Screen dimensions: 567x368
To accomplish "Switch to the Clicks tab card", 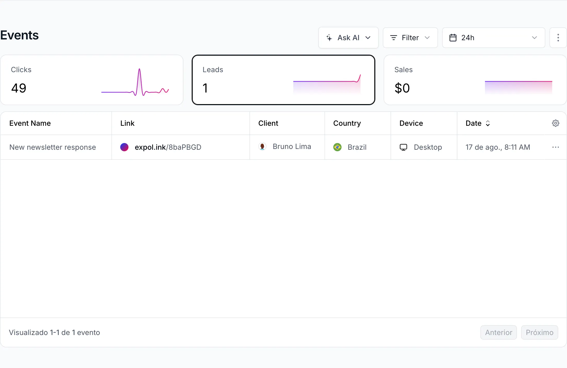I will [92, 80].
